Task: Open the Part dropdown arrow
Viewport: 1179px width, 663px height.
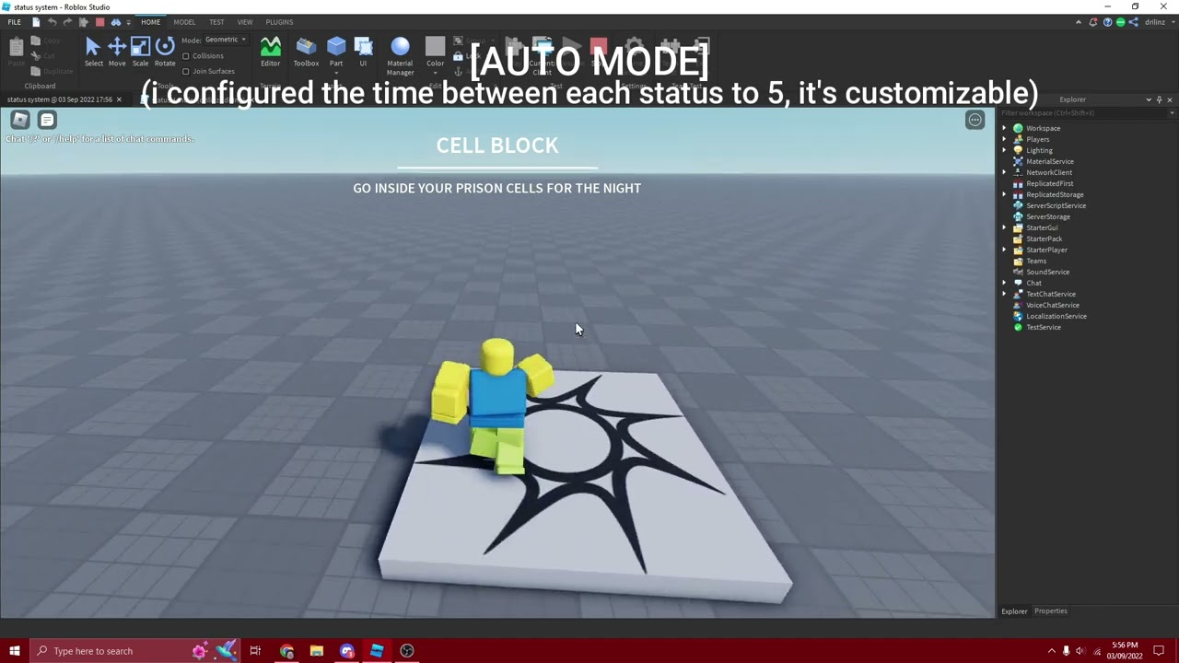Action: [336, 72]
